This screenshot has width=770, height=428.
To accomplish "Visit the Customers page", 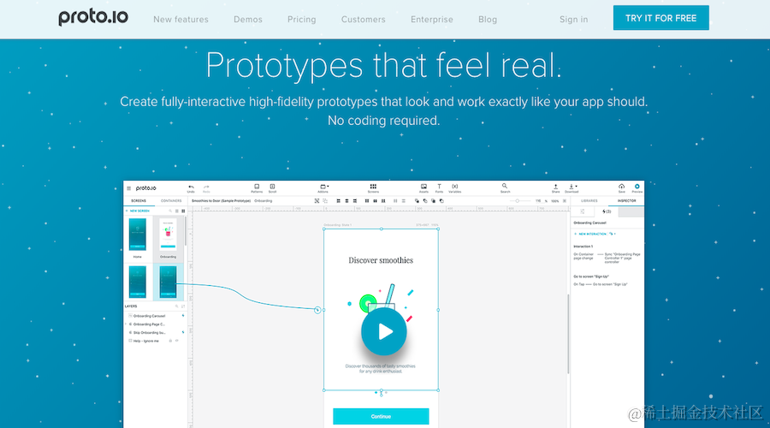I will pos(364,19).
